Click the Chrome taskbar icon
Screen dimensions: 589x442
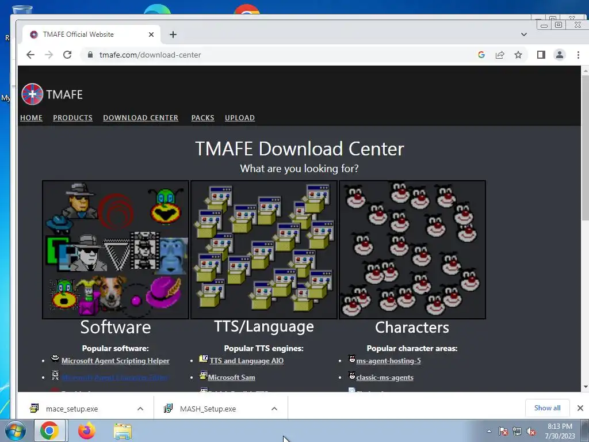tap(49, 430)
